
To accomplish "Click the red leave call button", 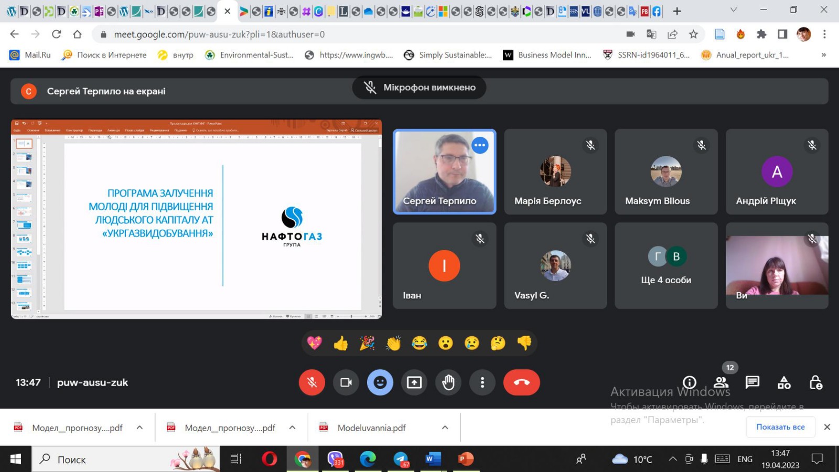I will (x=521, y=382).
